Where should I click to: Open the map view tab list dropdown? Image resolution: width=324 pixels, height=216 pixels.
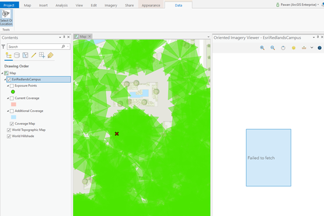(x=208, y=37)
